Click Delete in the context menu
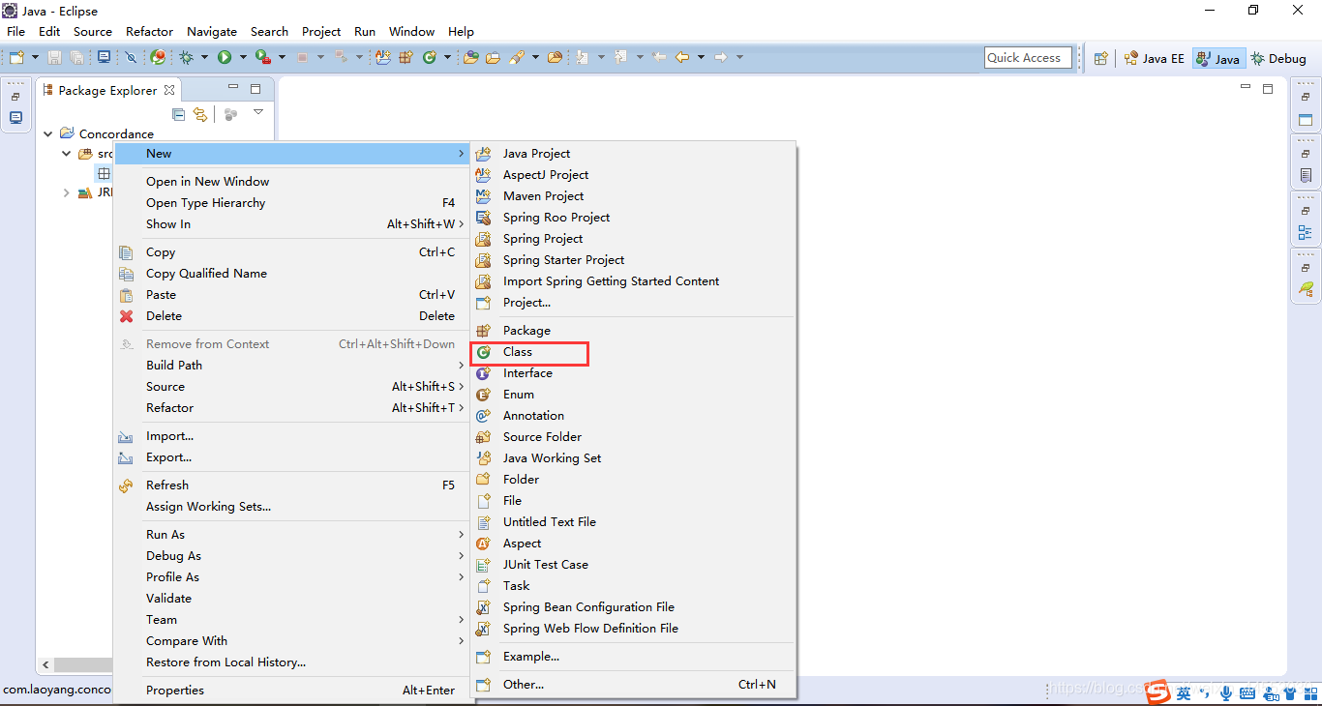 (x=291, y=316)
